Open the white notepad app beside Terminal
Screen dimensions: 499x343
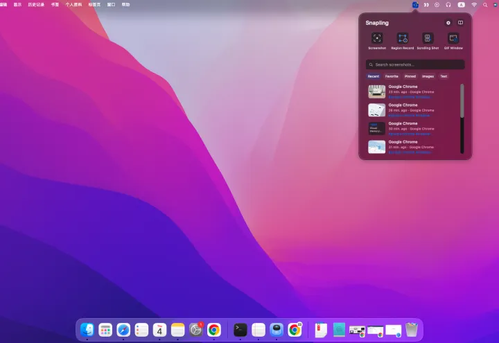click(x=259, y=330)
